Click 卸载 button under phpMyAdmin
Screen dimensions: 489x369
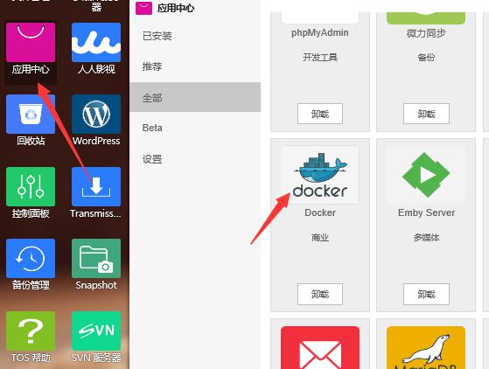320,114
